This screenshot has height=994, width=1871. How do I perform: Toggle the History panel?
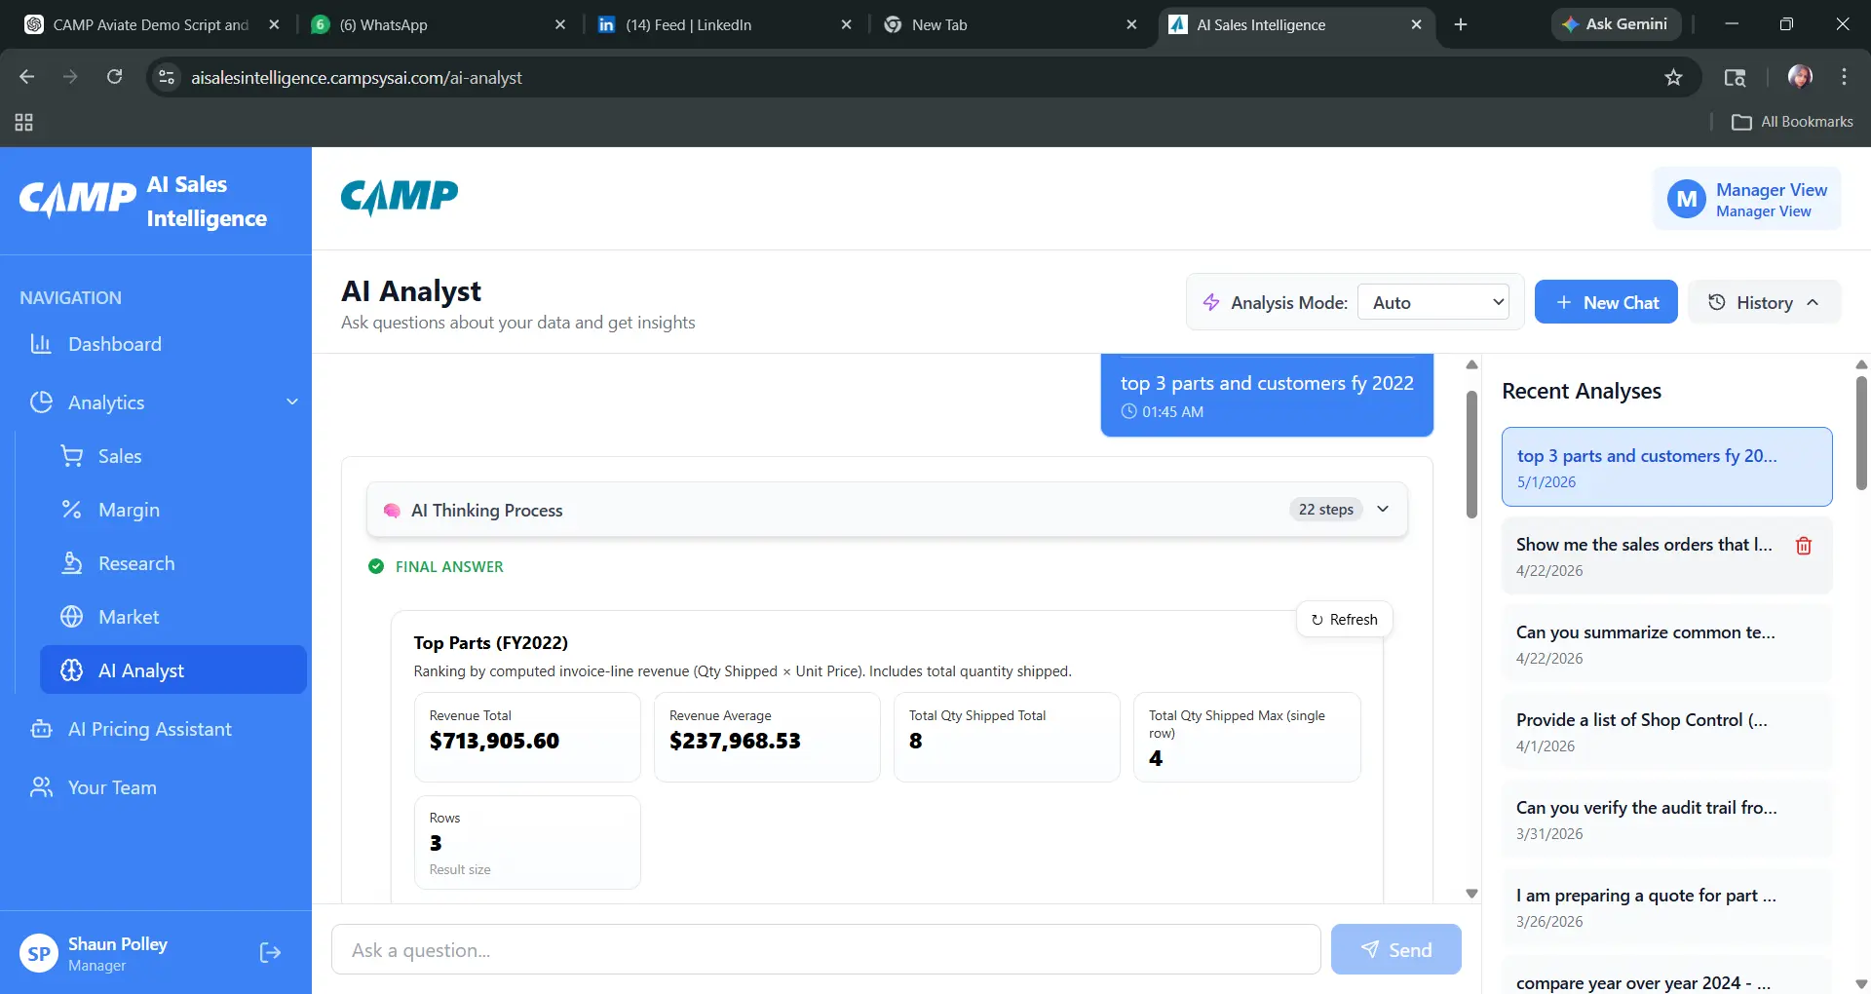(x=1764, y=302)
